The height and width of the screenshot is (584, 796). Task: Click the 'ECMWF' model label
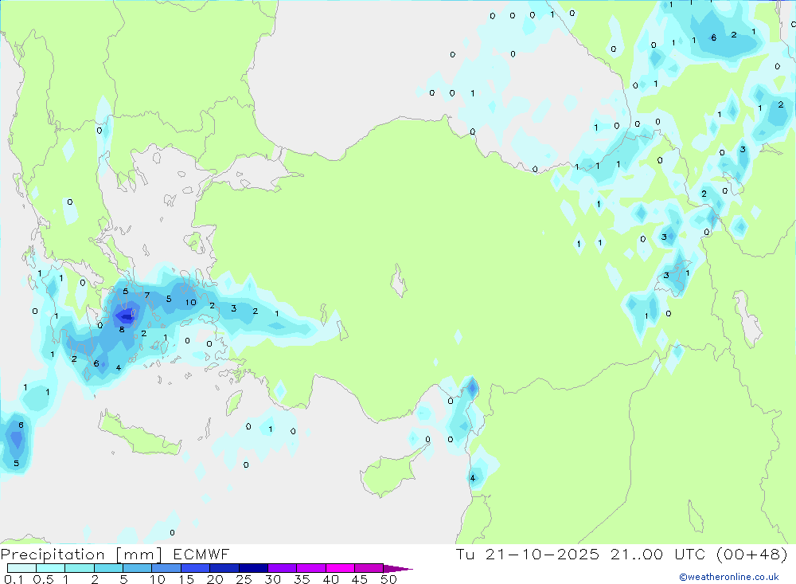[x=201, y=555]
